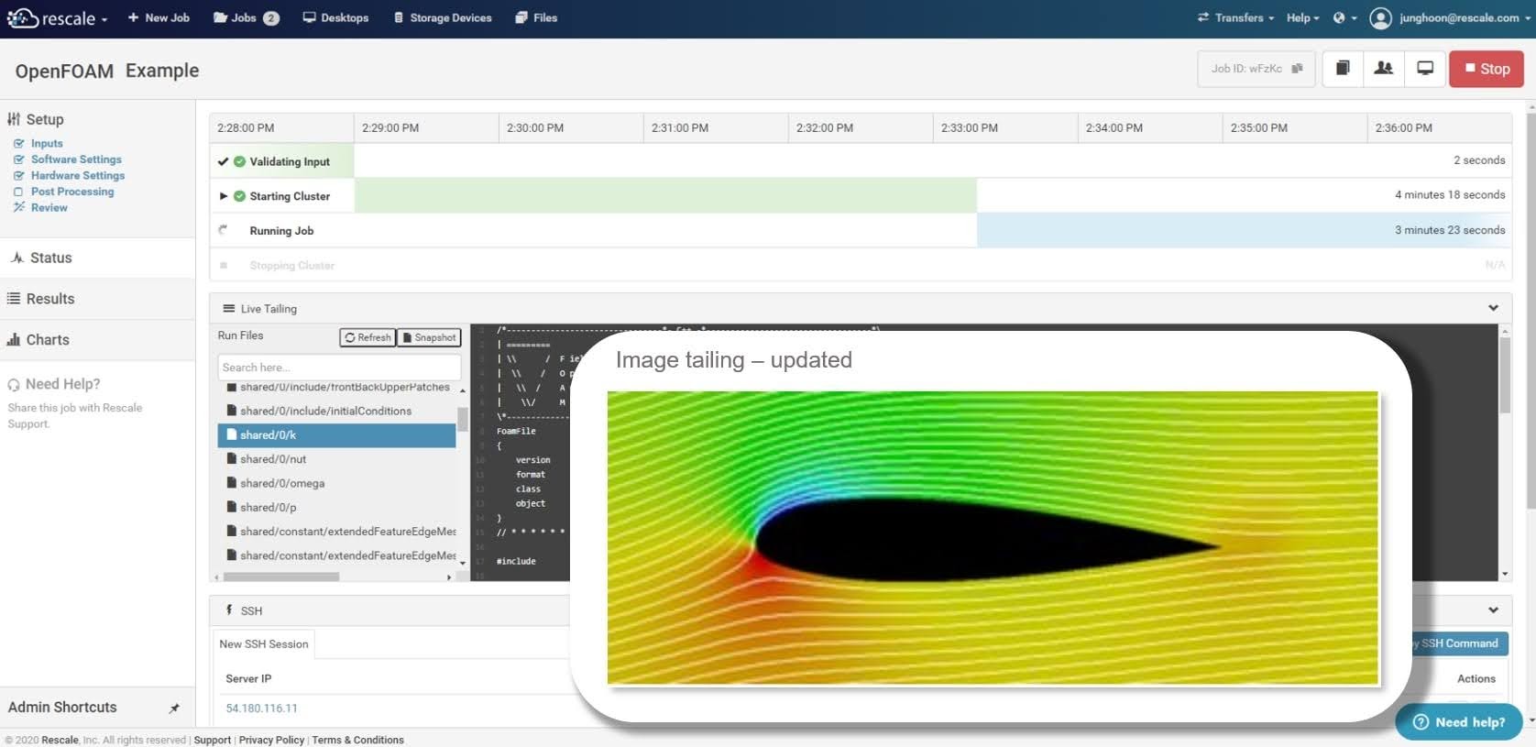Toggle the Post Processing checkbox
Image resolution: width=1536 pixels, height=747 pixels.
pyautogui.click(x=18, y=192)
